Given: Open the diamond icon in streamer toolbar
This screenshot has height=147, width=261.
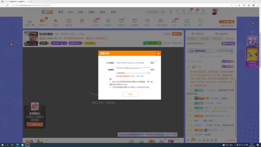Looking at the screenshot, I should click(x=147, y=21).
